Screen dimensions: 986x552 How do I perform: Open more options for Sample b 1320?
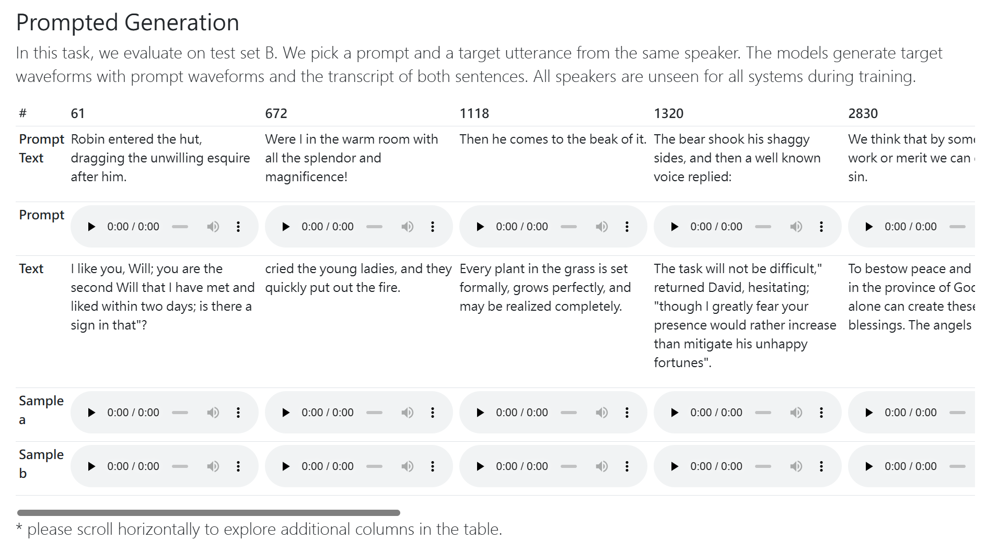tap(821, 466)
